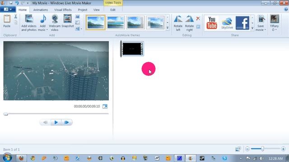Open the quick access toolbar customize dropdown
Image resolution: width=289 pixels, height=162 pixels.
(28, 3)
